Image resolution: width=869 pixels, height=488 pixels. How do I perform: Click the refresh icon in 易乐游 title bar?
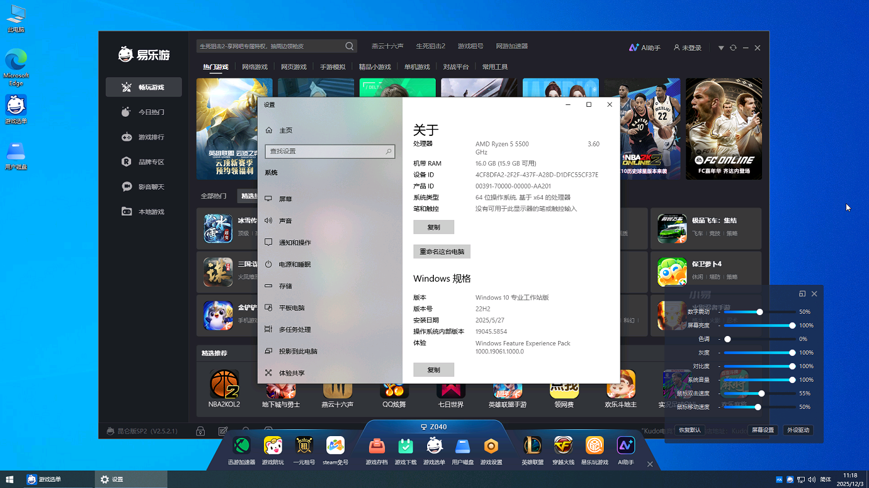pyautogui.click(x=733, y=48)
